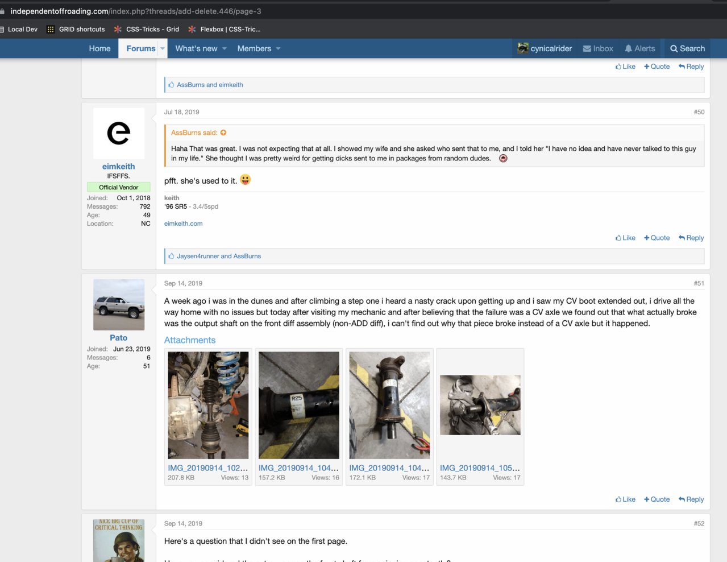Viewport: 727px width, 562px height.
Task: Click the Search magnifier icon
Action: pos(674,49)
